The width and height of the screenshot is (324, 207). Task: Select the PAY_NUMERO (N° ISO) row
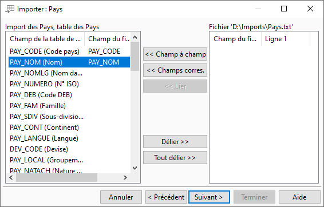click(69, 84)
